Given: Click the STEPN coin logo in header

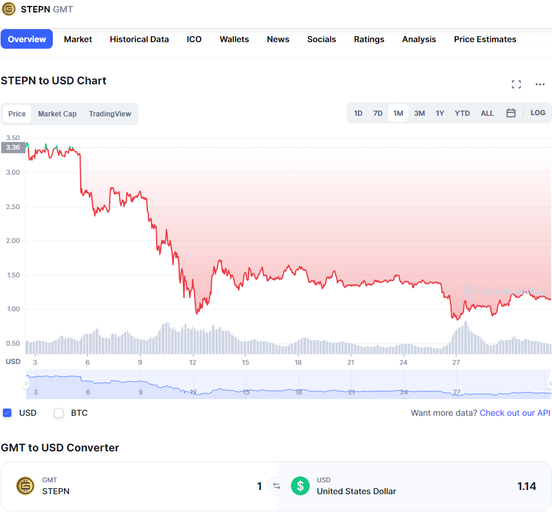Looking at the screenshot, I should click(x=8, y=9).
